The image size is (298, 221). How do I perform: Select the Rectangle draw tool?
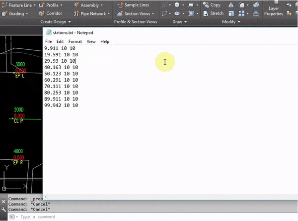pyautogui.click(x=191, y=5)
